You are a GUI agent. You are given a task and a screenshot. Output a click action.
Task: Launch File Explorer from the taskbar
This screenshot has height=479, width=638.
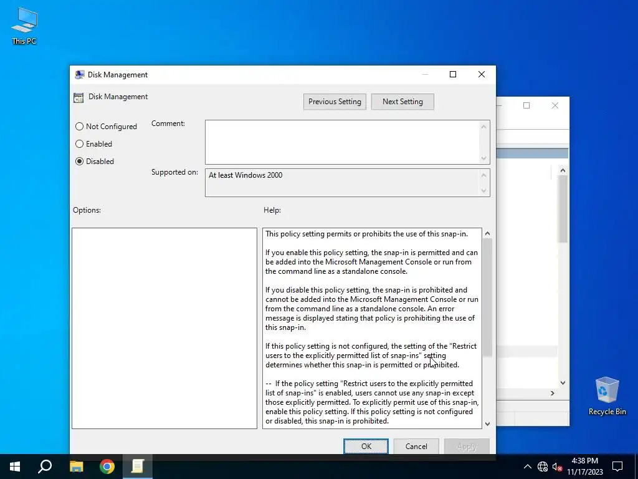point(76,467)
